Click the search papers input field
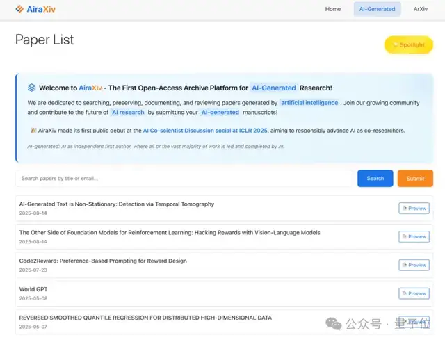Viewport: 445px width, 342px height. (184, 179)
